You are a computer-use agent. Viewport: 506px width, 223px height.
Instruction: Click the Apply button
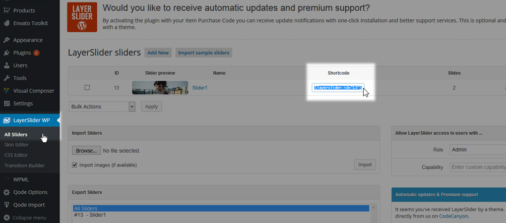[151, 107]
